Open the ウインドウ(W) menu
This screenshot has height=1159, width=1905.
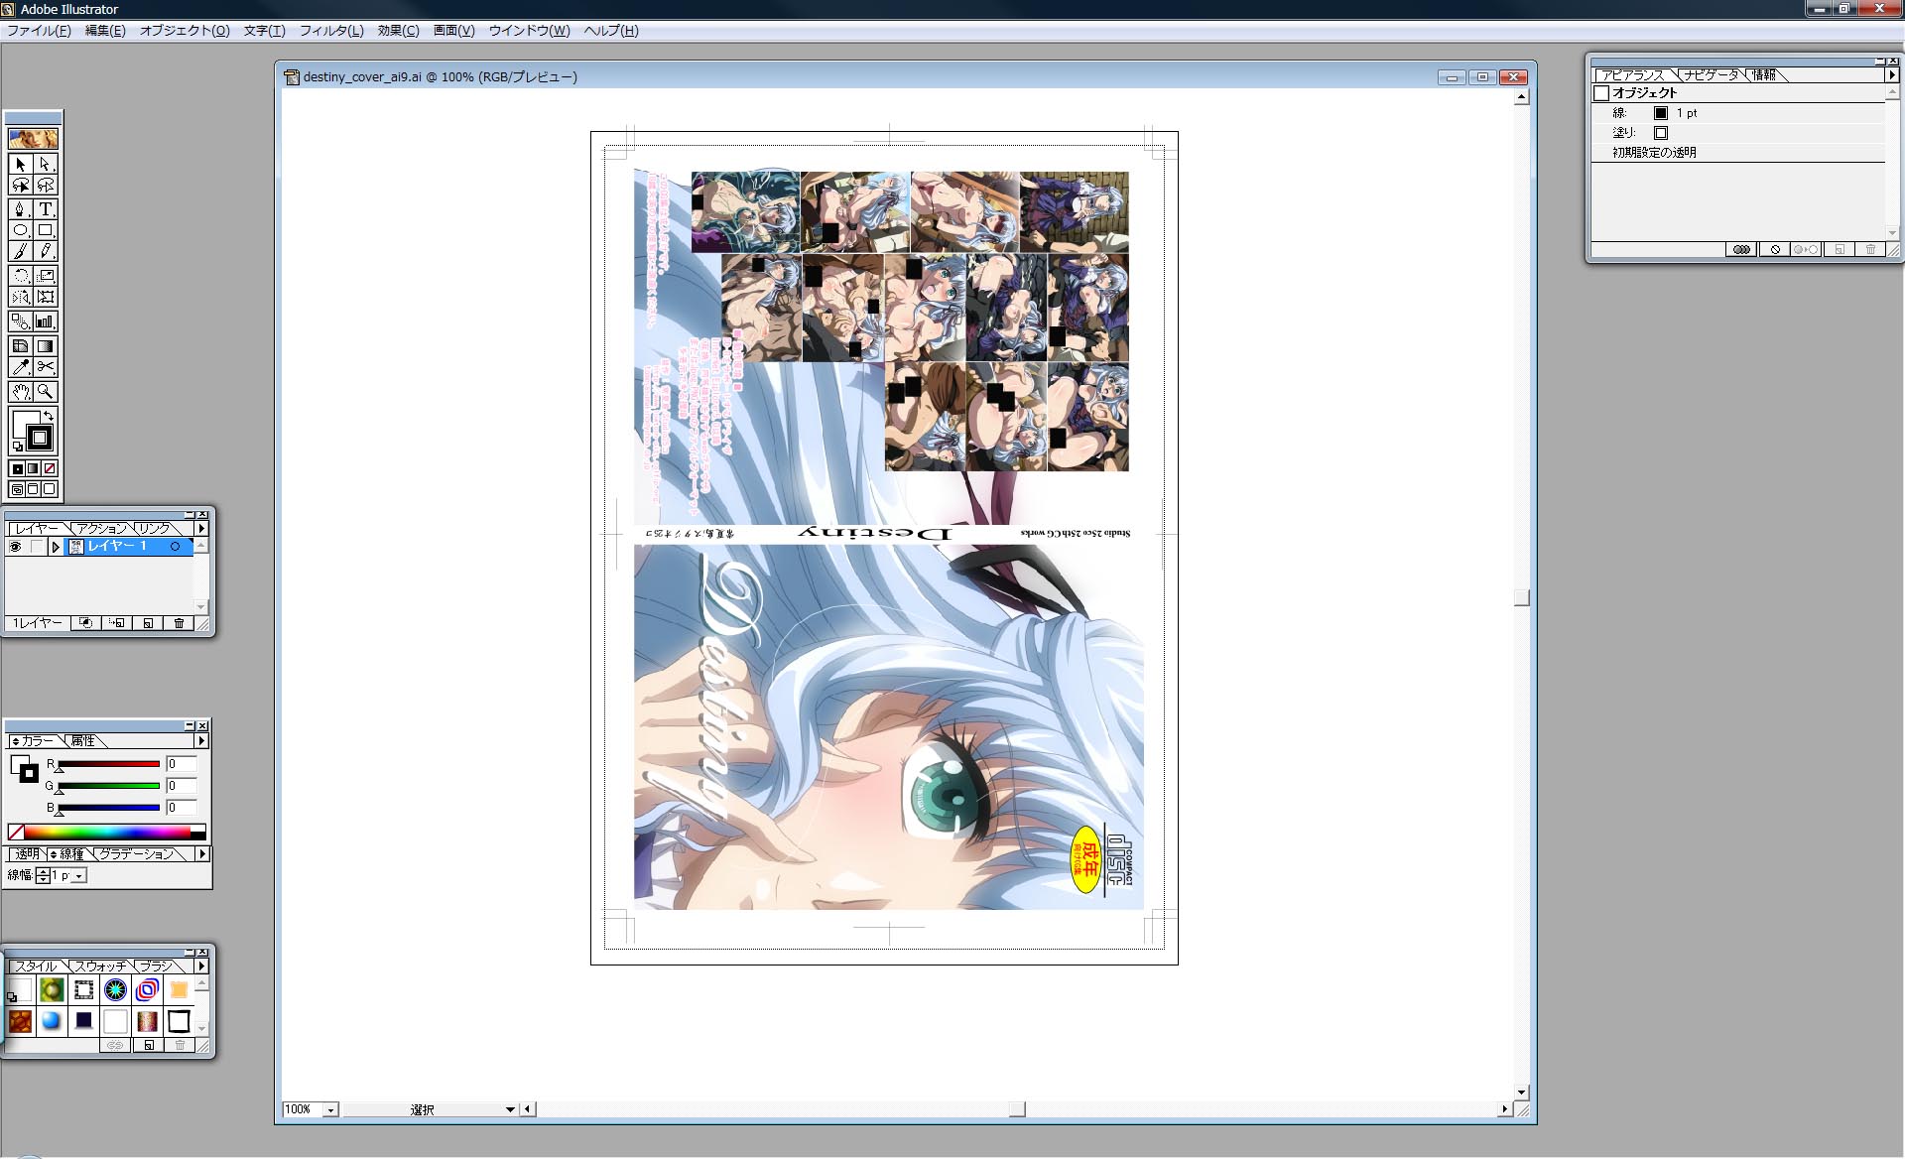click(529, 31)
